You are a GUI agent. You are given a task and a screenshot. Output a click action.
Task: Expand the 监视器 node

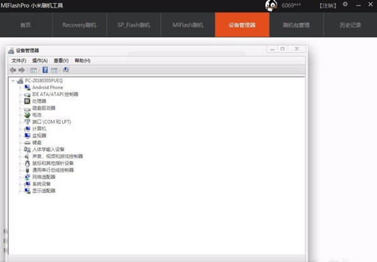(21, 136)
